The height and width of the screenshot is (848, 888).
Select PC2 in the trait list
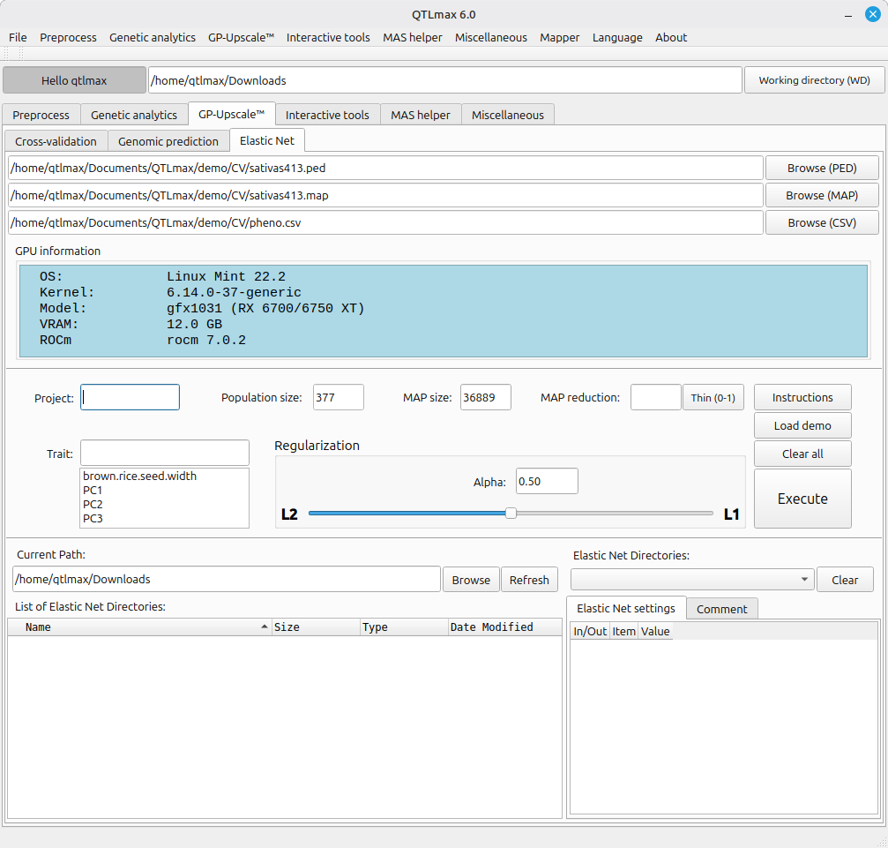(x=93, y=504)
